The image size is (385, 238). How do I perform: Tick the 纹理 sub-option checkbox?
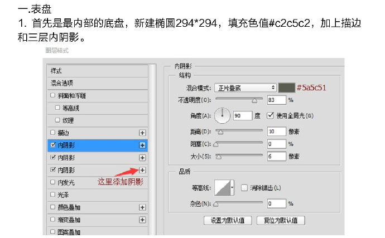click(x=57, y=120)
